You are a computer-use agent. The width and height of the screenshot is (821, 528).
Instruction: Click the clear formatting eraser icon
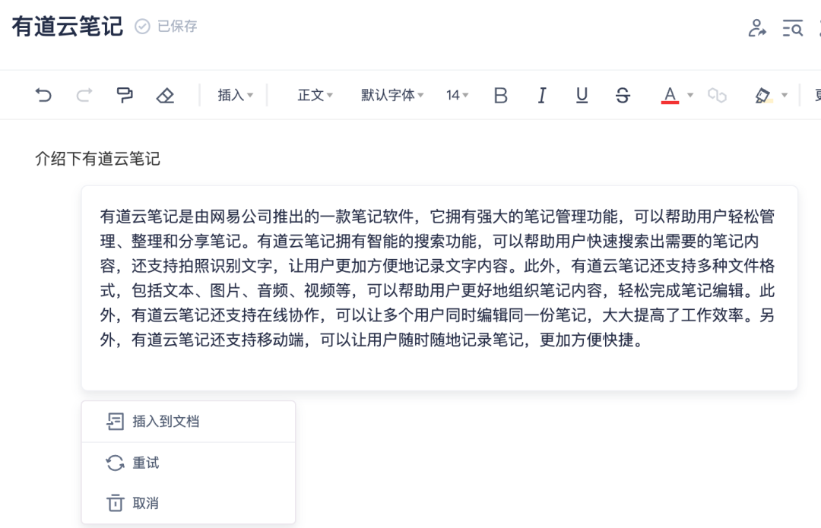coord(166,95)
